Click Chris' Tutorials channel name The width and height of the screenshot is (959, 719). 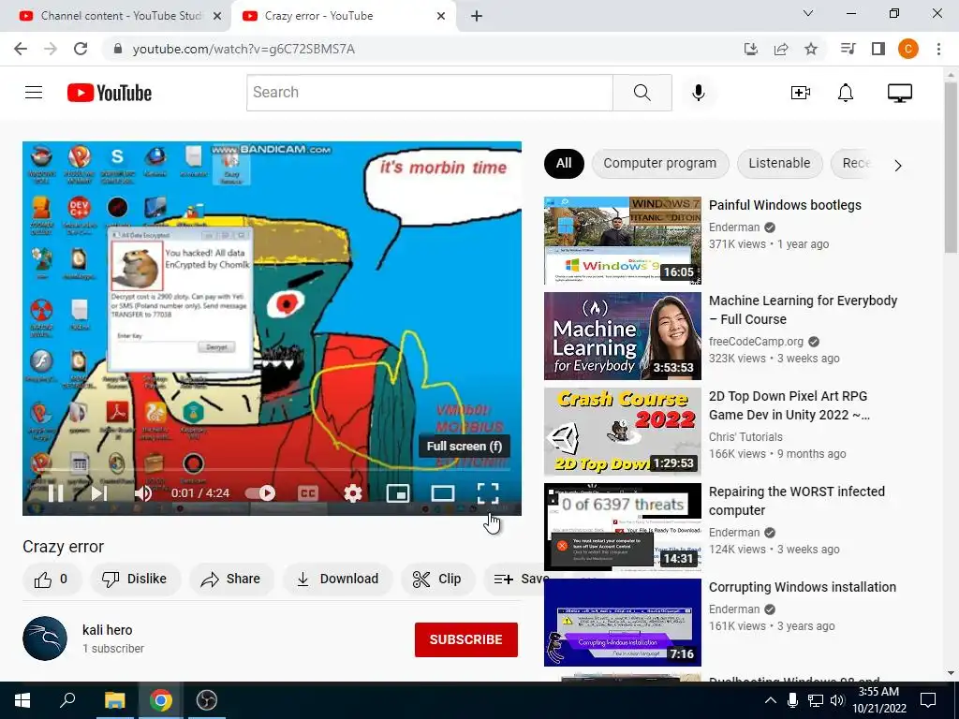745,437
